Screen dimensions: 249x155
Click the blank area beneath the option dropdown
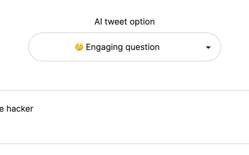pos(124,76)
